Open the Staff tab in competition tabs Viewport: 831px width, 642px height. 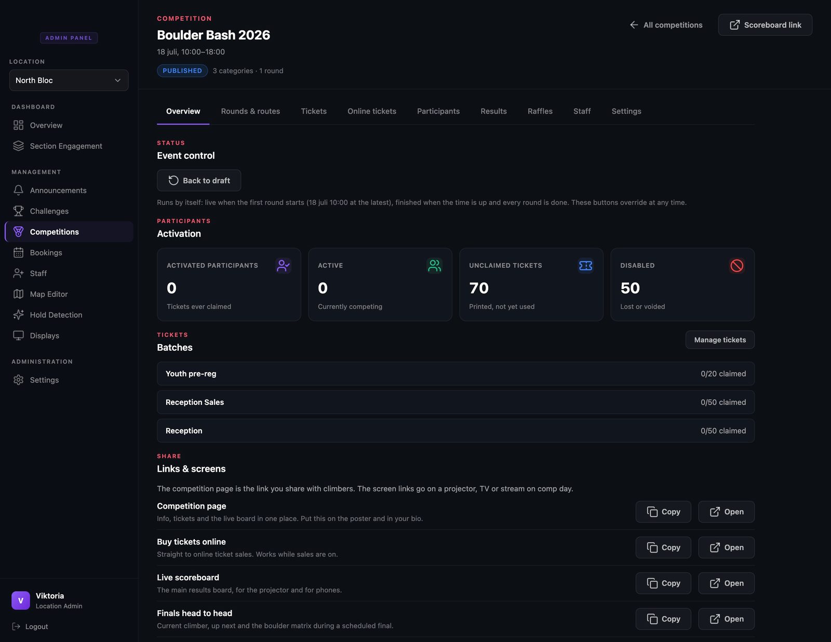582,111
